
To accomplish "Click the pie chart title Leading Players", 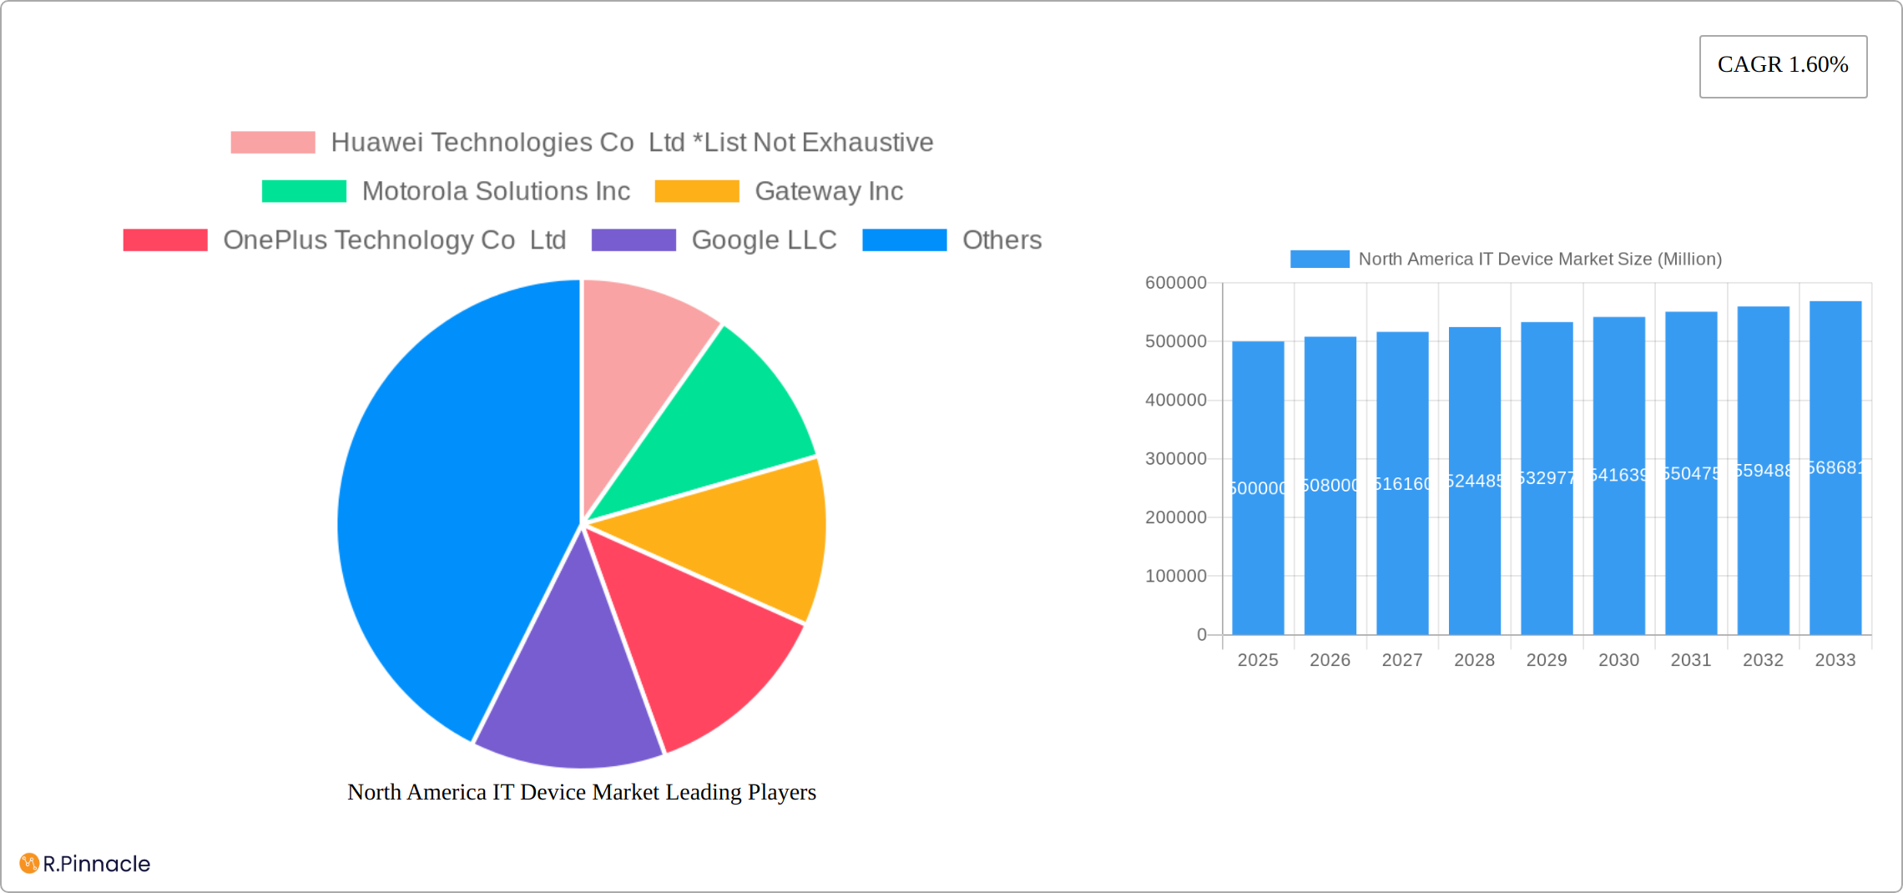I will 582,792.
